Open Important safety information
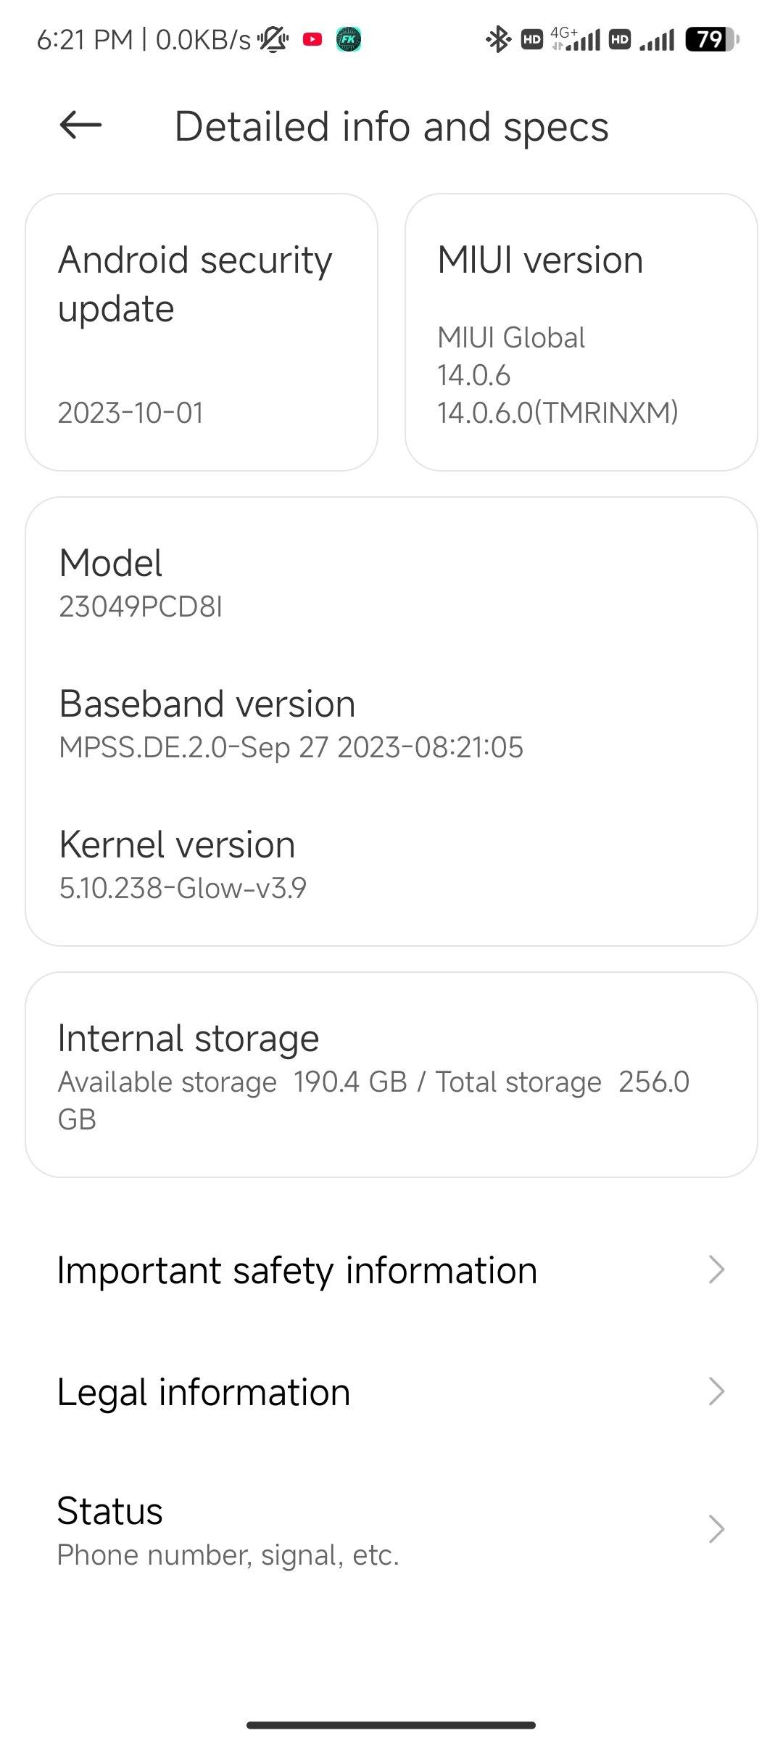The width and height of the screenshot is (783, 1741). 297,1269
